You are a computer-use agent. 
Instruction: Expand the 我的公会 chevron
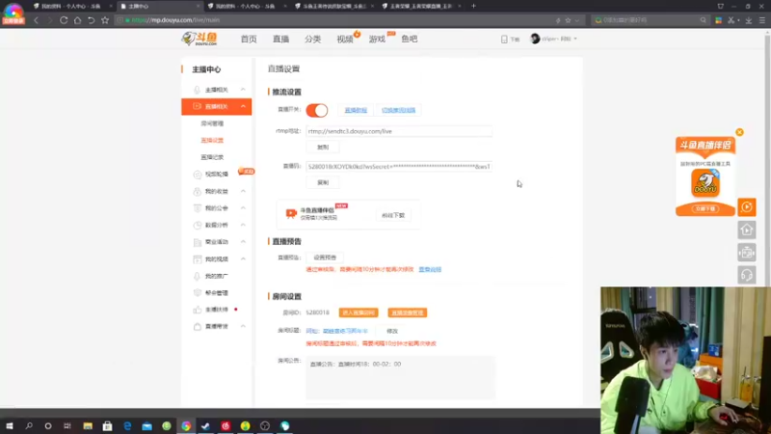(243, 208)
